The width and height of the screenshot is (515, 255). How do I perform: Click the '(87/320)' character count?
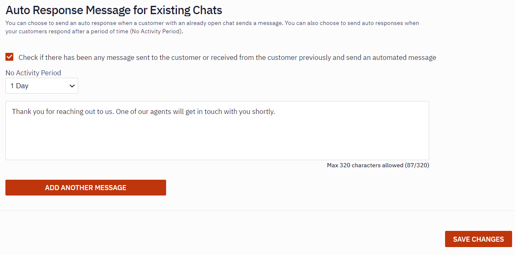(x=417, y=165)
